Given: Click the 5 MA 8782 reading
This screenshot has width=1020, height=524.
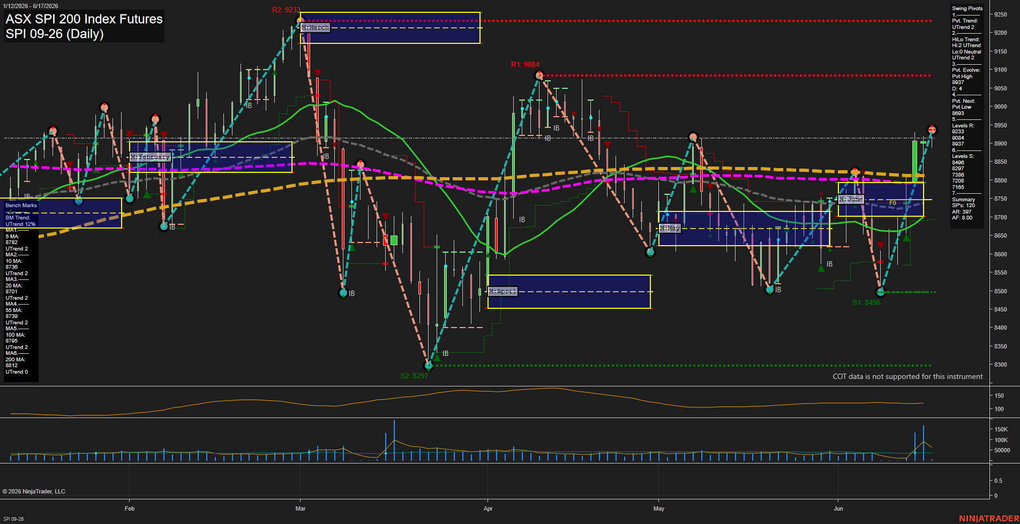Looking at the screenshot, I should point(13,239).
